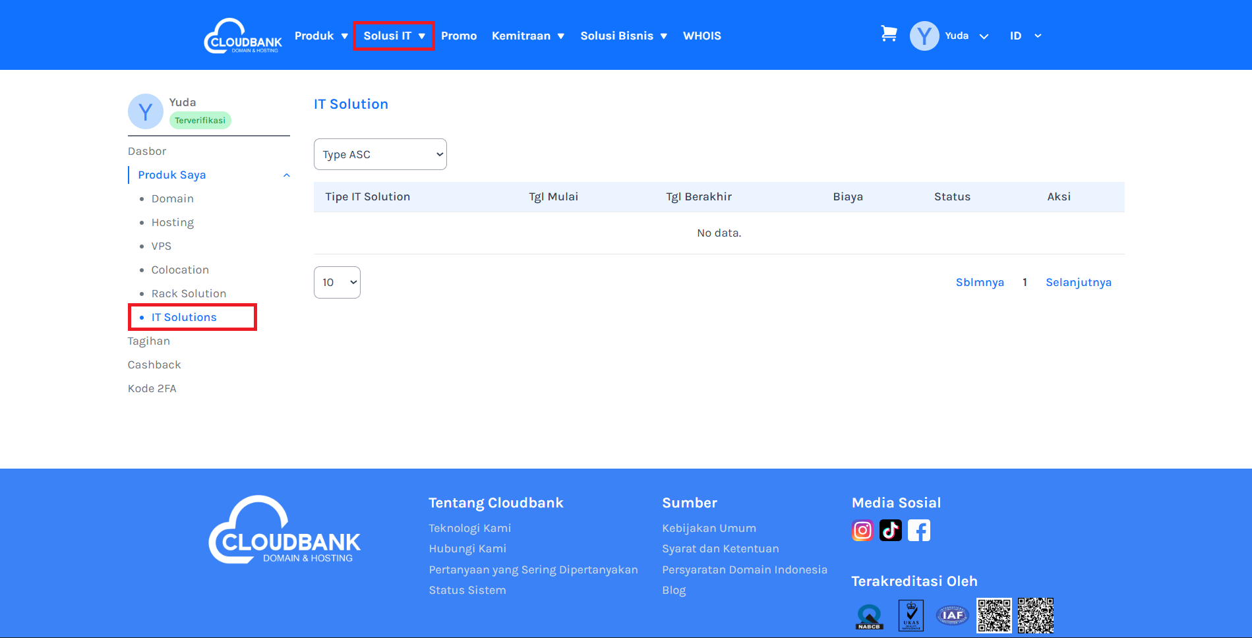This screenshot has width=1252, height=638.
Task: Open Cloudbank's Facebook page icon
Action: pos(919,531)
